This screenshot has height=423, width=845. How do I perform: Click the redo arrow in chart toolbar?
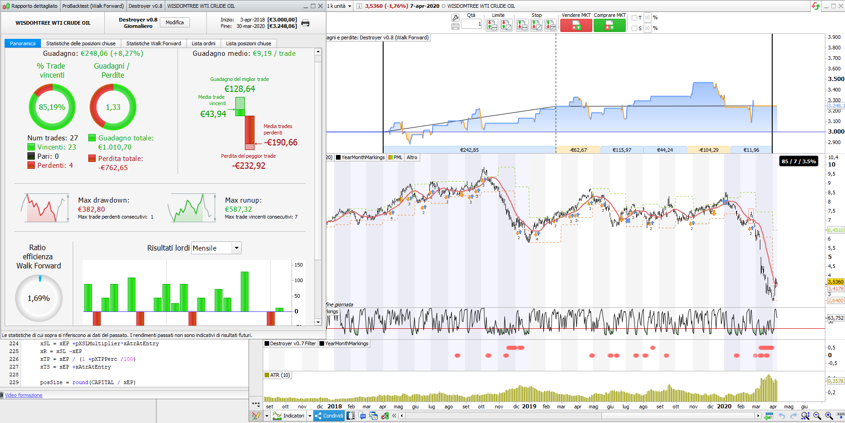click(793, 416)
